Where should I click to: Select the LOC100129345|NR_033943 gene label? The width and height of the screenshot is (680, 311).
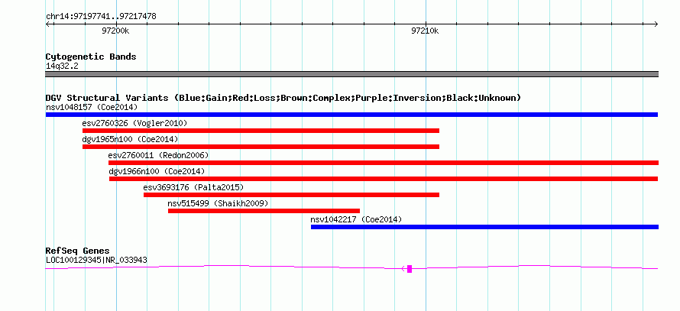pyautogui.click(x=96, y=261)
